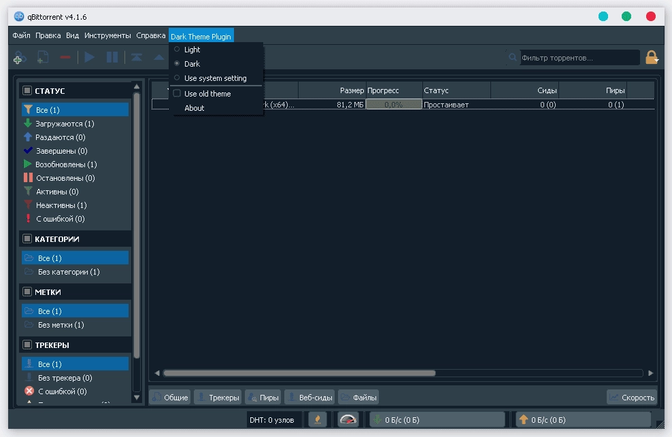Click the horizontal scrollbar right arrow
672x437 pixels.
tap(650, 373)
